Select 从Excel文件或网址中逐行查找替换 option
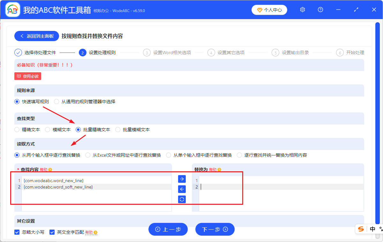 87,155
